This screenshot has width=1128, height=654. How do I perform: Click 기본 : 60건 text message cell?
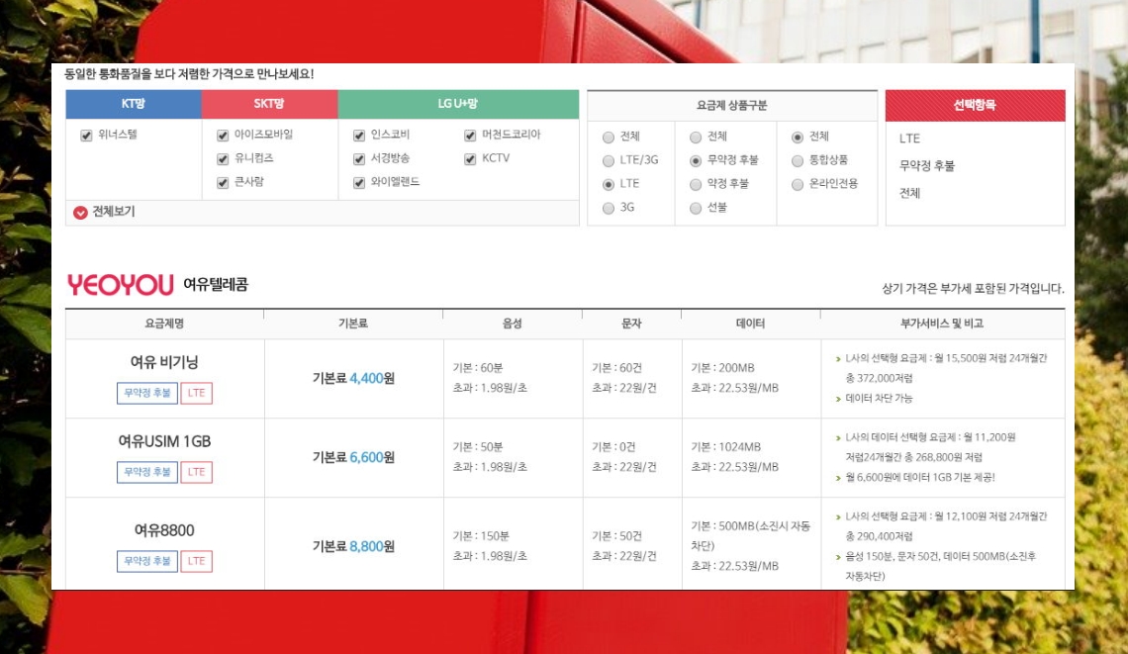click(616, 368)
